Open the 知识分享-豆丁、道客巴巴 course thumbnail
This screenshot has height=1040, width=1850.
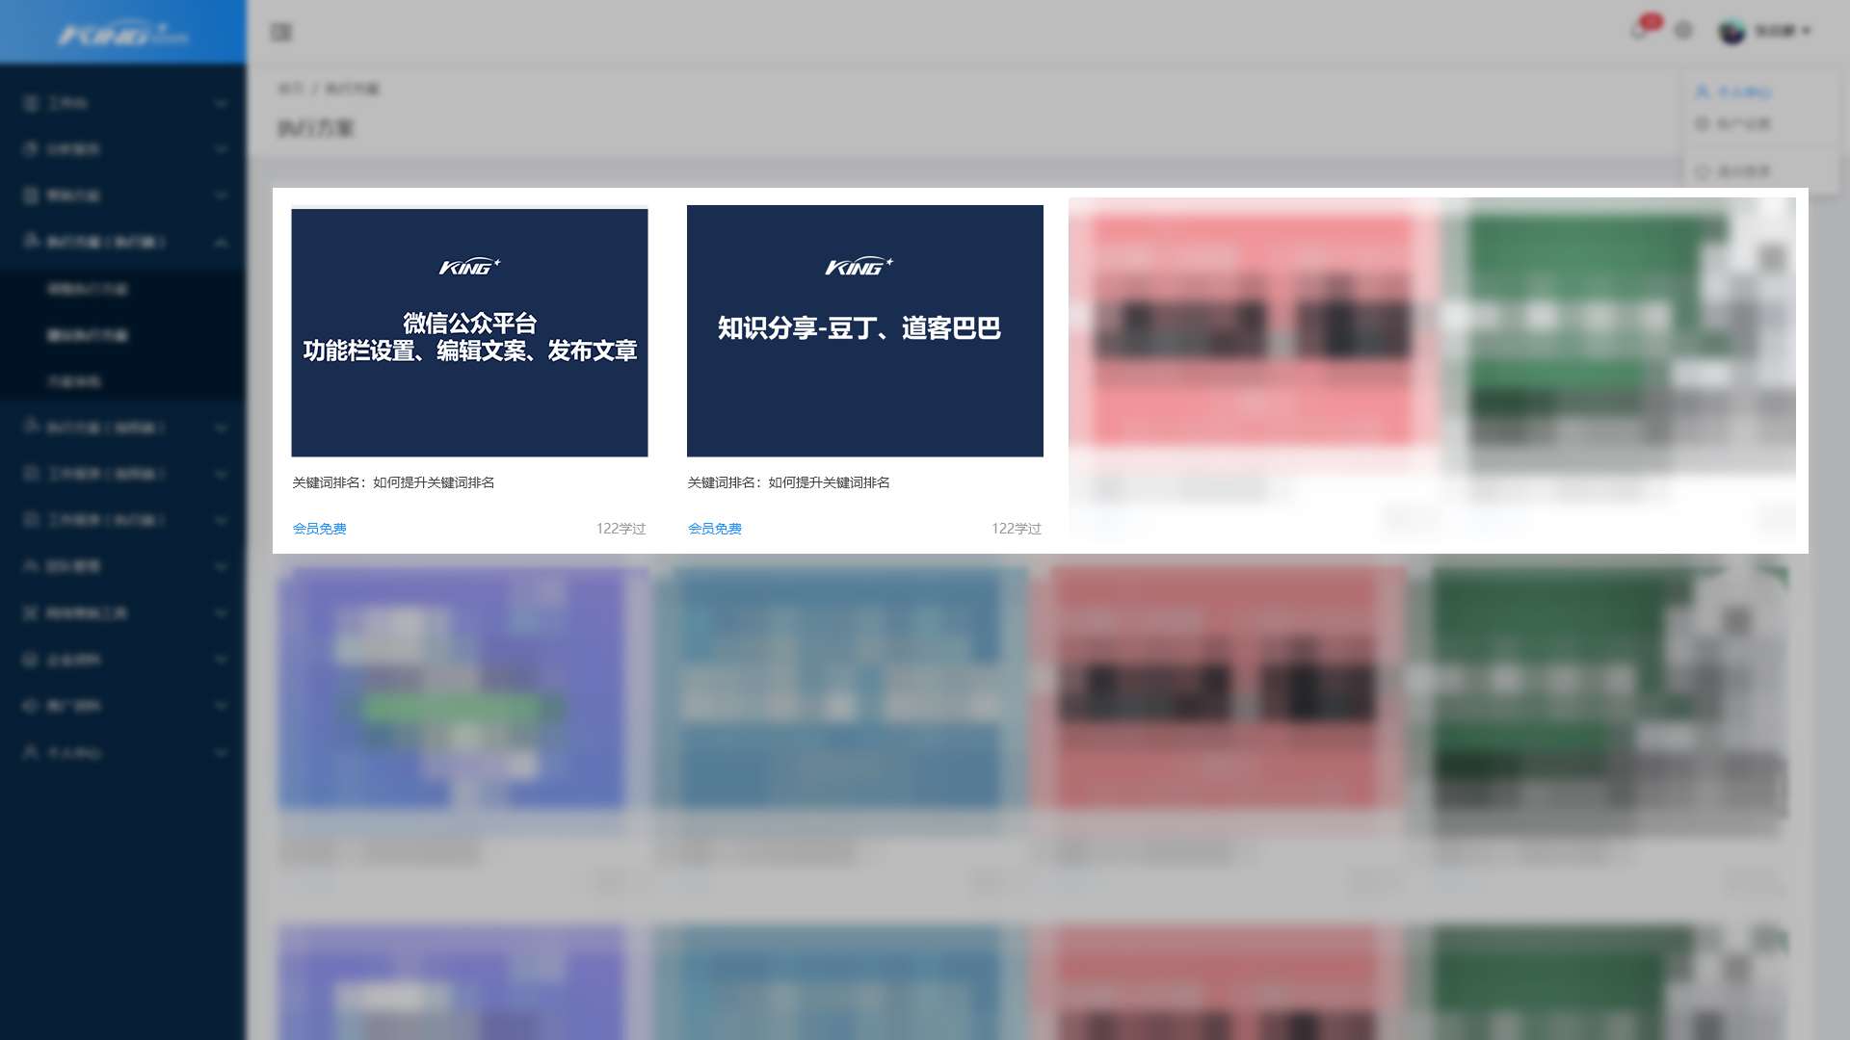(864, 330)
